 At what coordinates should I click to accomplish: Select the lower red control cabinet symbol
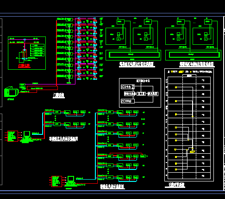pyautogui.click(x=56, y=181)
